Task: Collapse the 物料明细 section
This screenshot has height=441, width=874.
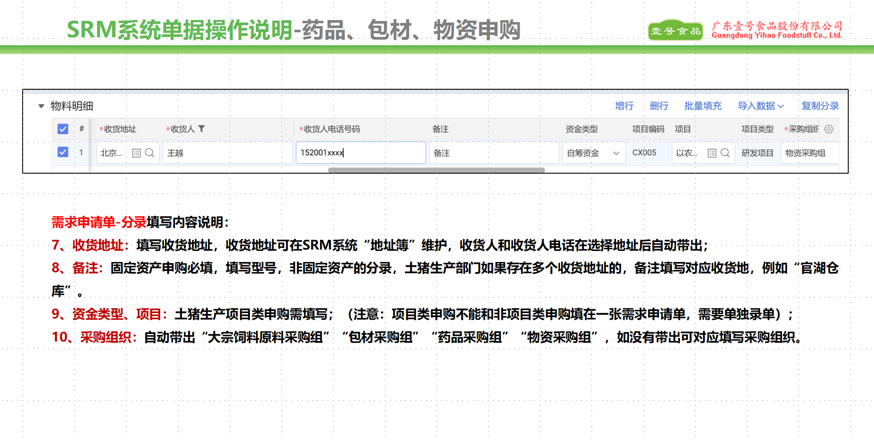Action: 41,106
